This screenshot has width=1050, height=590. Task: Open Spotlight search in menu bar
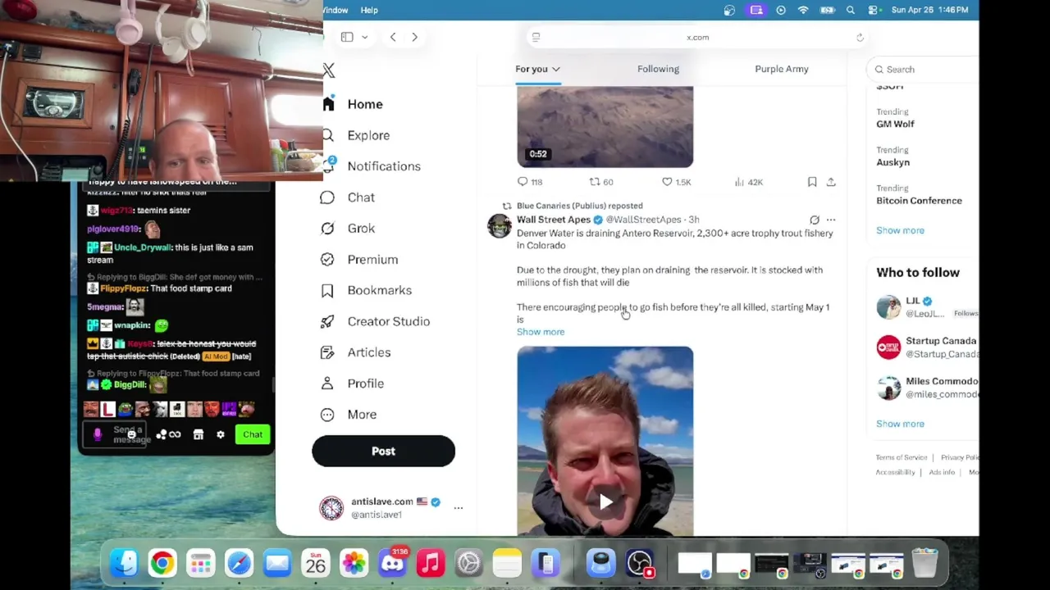coord(851,10)
